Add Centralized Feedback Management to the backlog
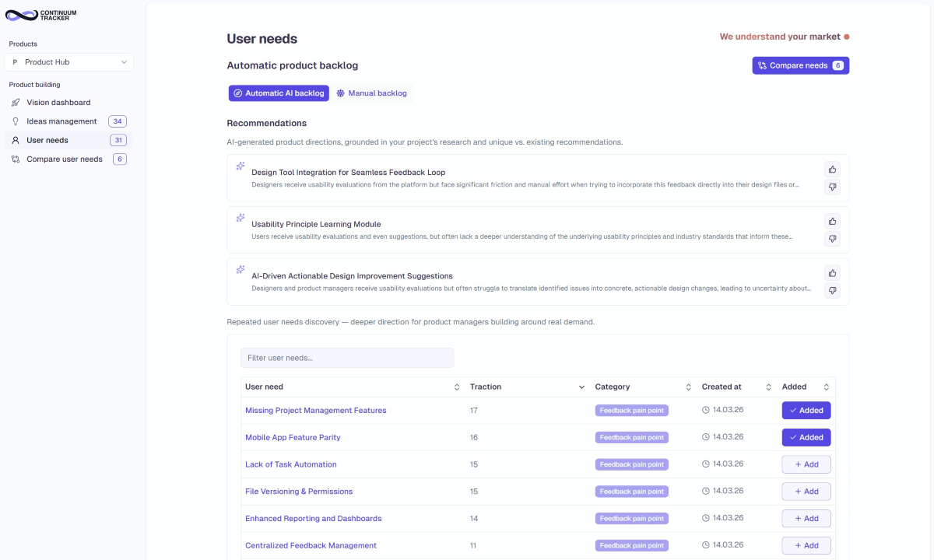This screenshot has height=560, width=934. [x=806, y=545]
